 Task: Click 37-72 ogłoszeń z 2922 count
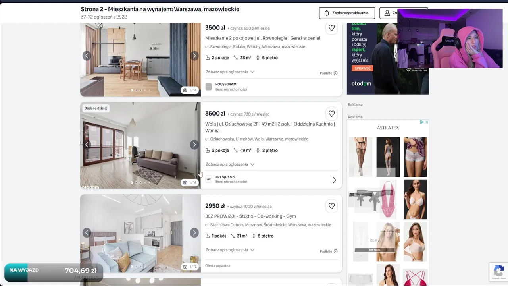pos(104,17)
